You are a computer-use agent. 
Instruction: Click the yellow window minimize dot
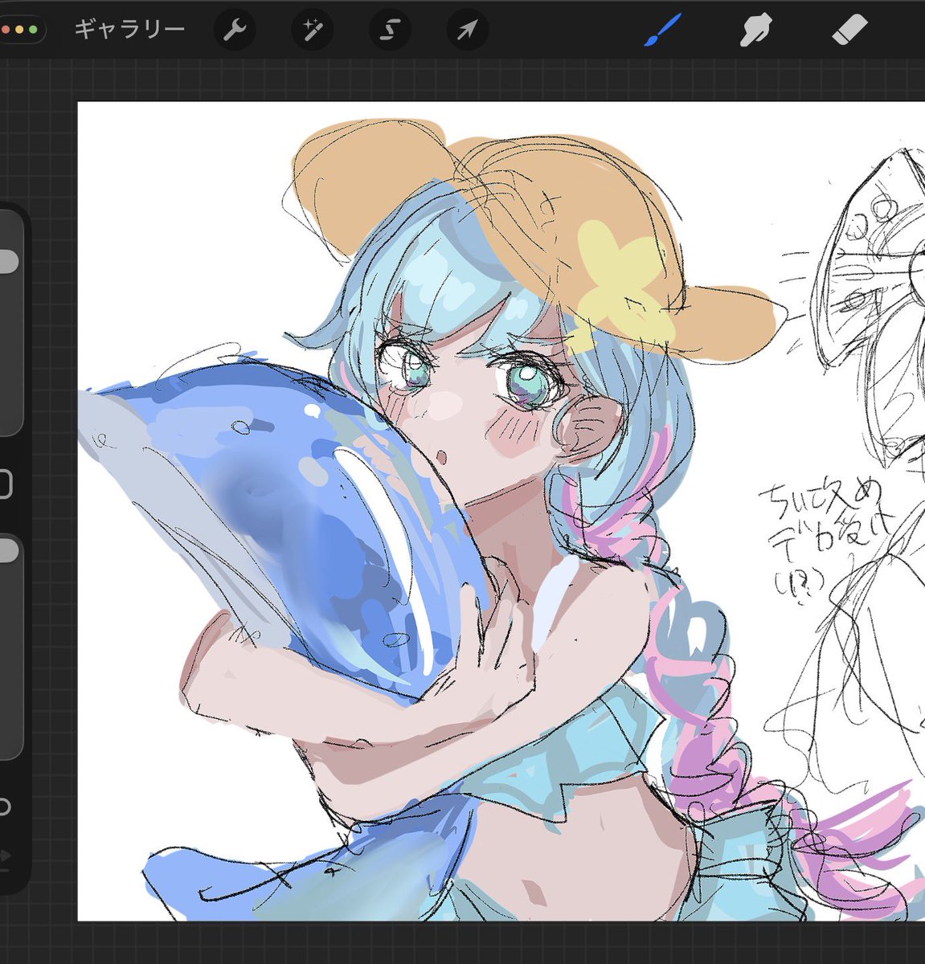tap(18, 31)
